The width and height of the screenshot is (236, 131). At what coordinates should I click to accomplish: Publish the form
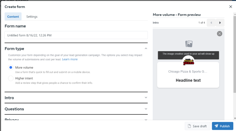click(x=223, y=126)
